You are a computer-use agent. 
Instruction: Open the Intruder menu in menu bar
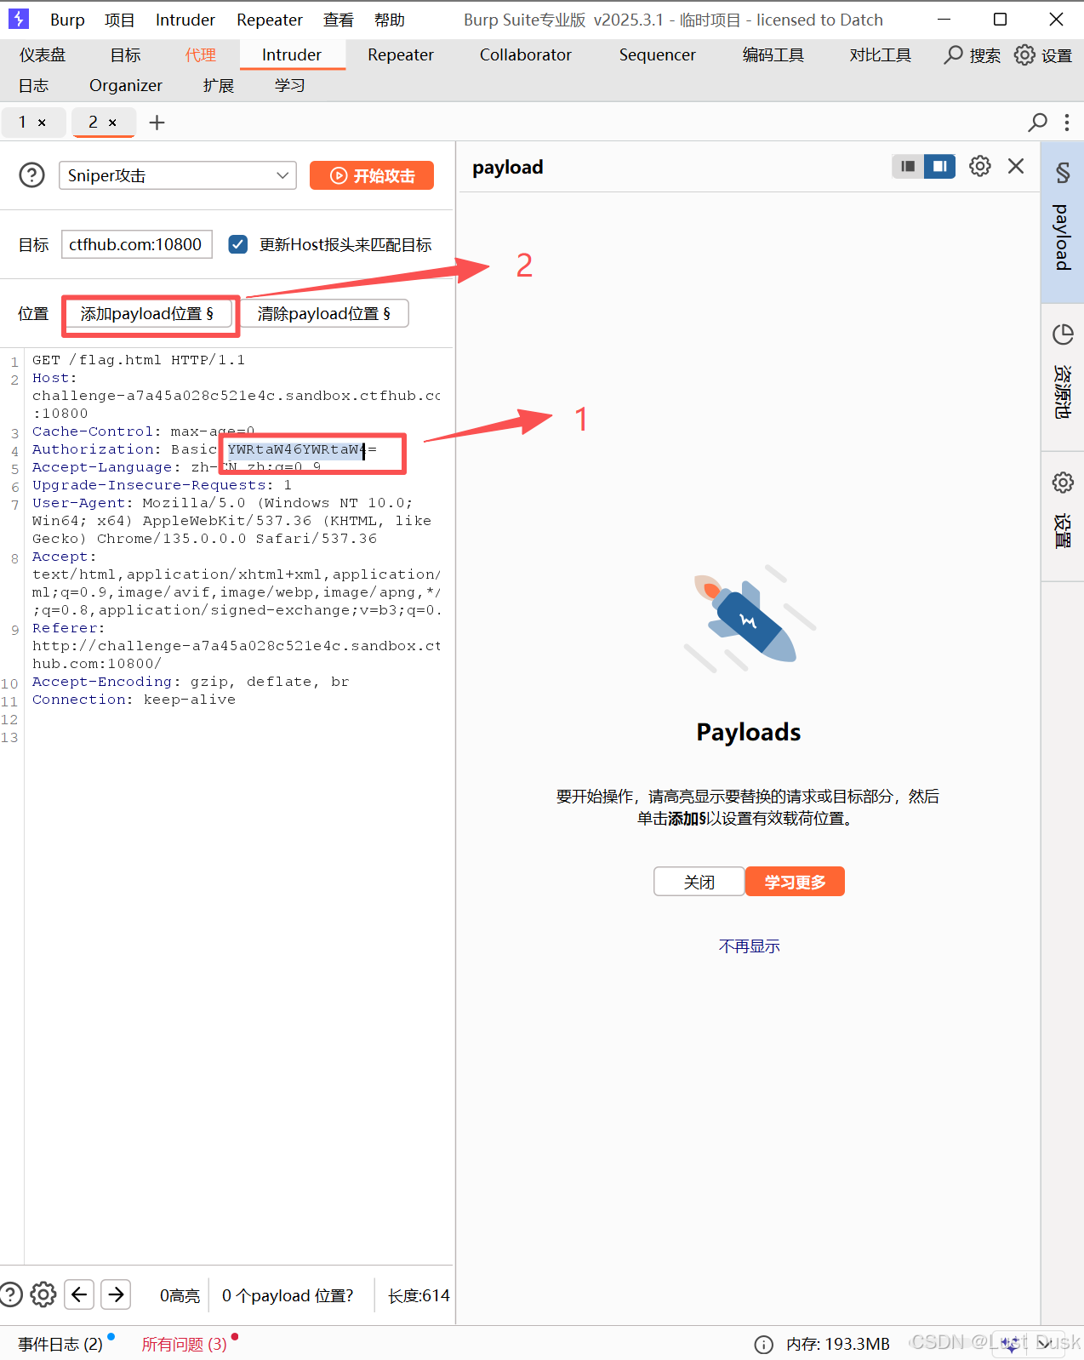pyautogui.click(x=185, y=20)
